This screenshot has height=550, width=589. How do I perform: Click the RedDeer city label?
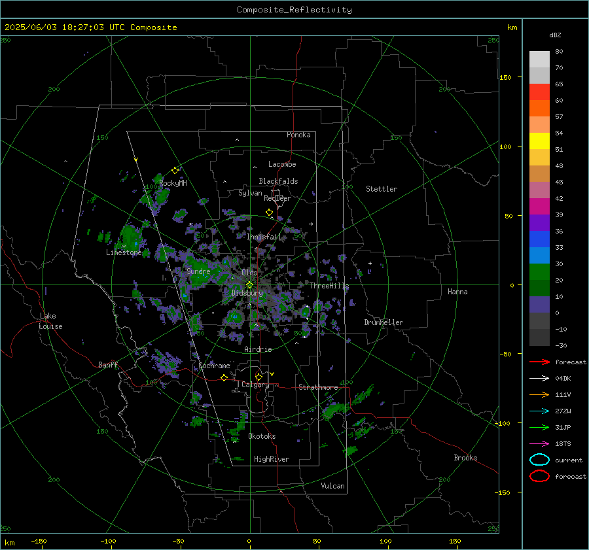click(x=277, y=198)
